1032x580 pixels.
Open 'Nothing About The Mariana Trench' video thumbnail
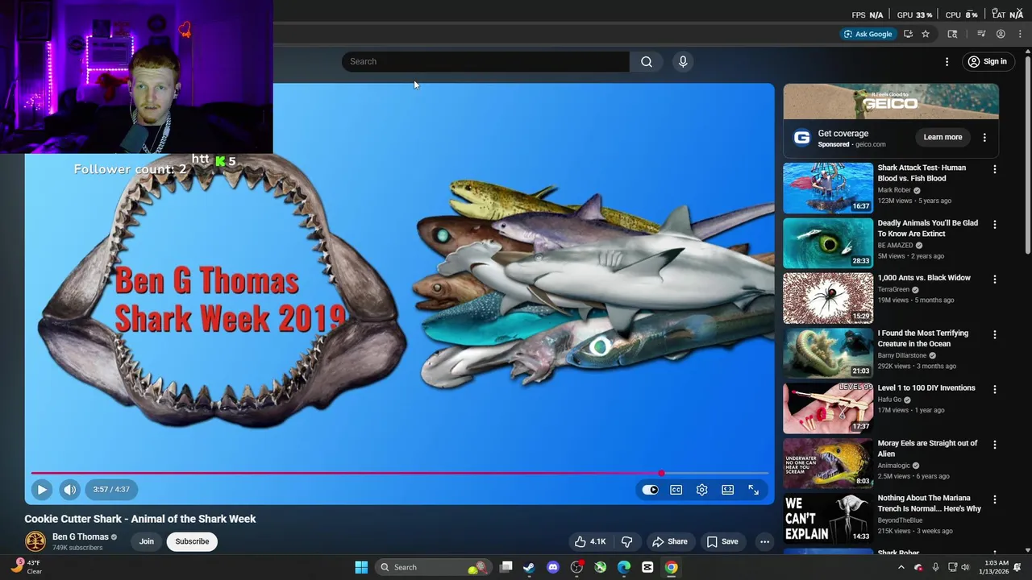pyautogui.click(x=828, y=518)
